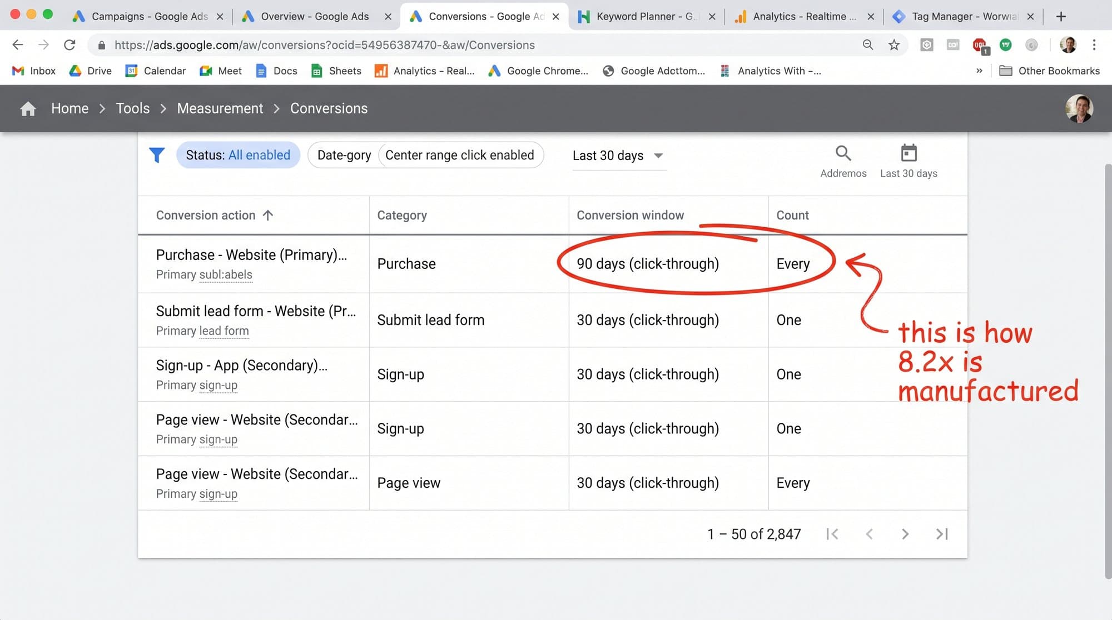Open Purchase - Website (Primary) conversion action
Viewport: 1112px width, 620px height.
click(x=251, y=255)
